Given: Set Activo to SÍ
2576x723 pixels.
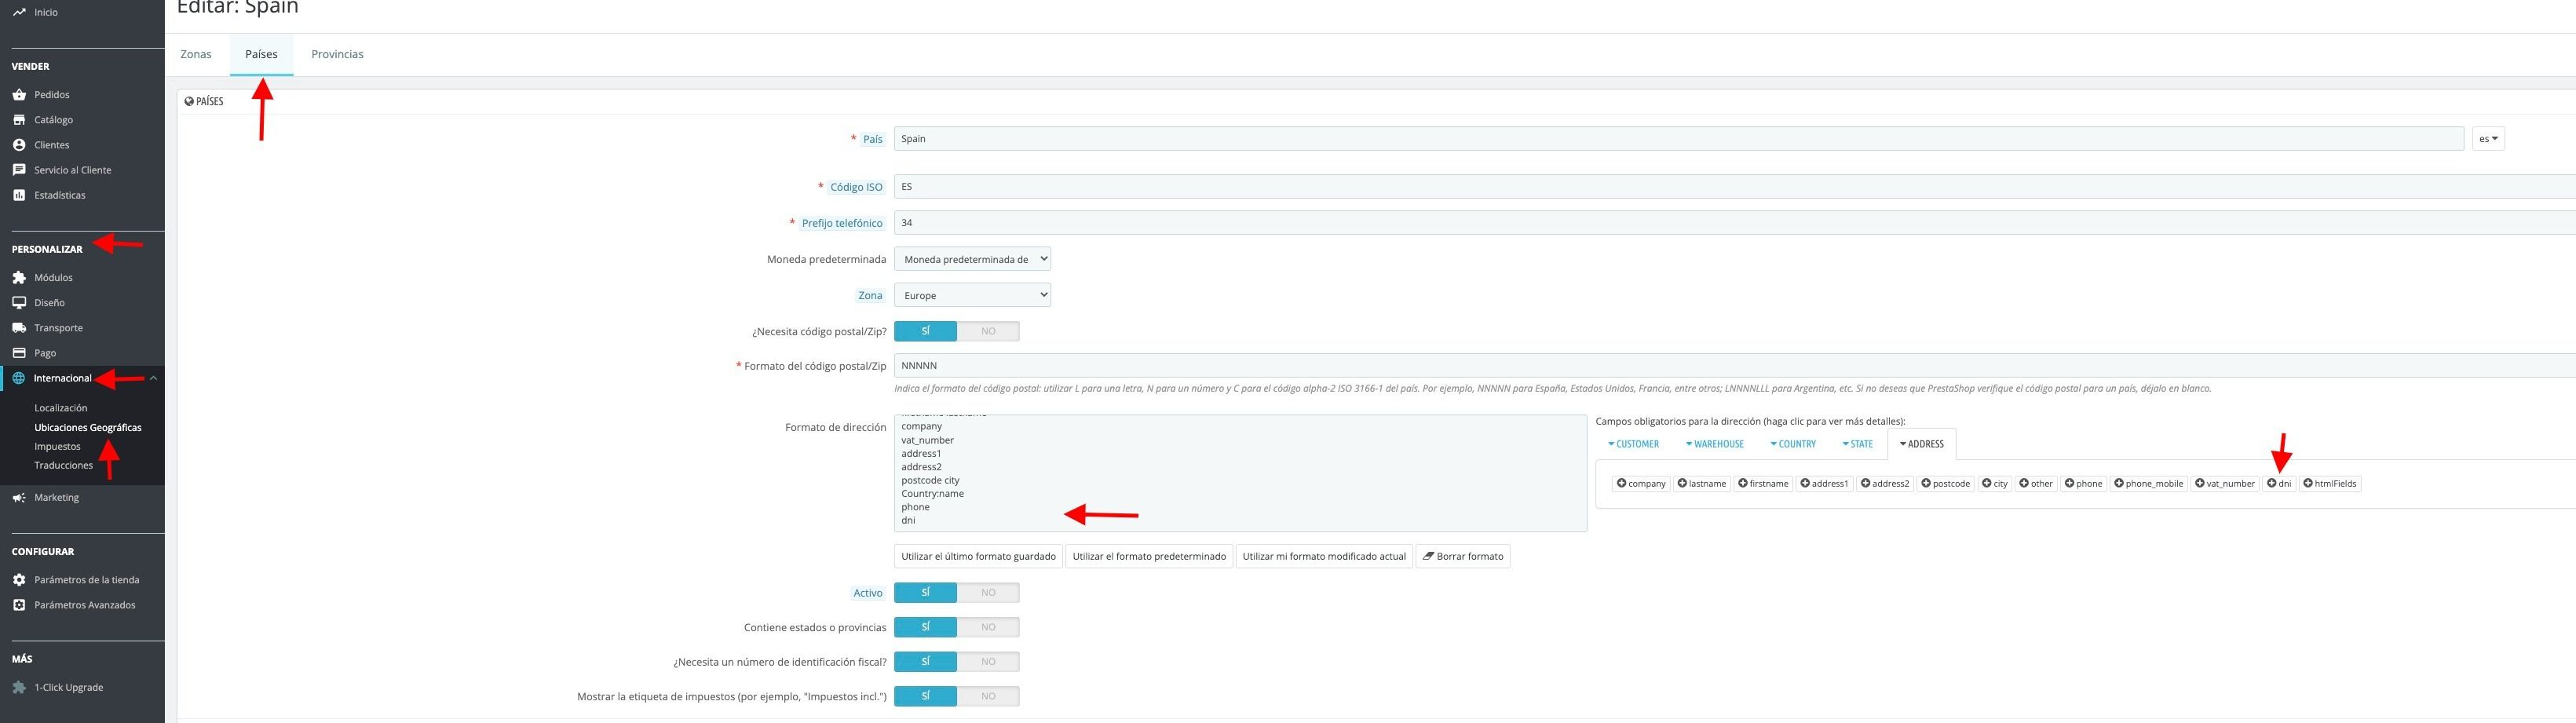Looking at the screenshot, I should 925,593.
